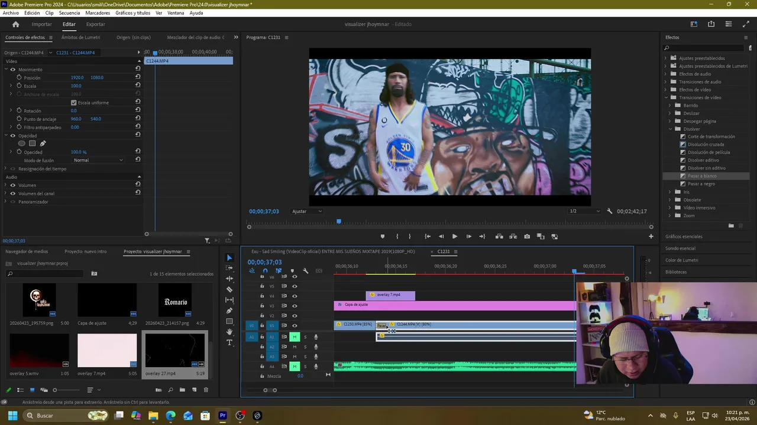Viewport: 757px width, 425px height.
Task: Open the Program monitor button editor plus
Action: (x=651, y=237)
